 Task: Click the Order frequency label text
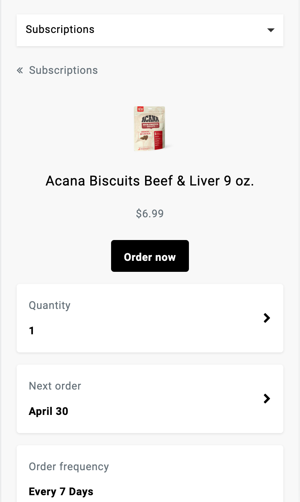[69, 467]
